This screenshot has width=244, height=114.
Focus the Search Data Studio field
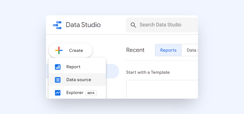click(162, 25)
